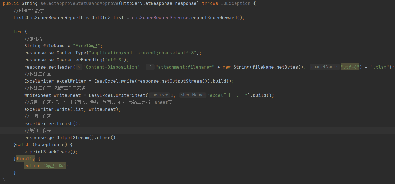The height and width of the screenshot is (184, 395).
Task: Click the comment //创建流
Action: pos(33,39)
